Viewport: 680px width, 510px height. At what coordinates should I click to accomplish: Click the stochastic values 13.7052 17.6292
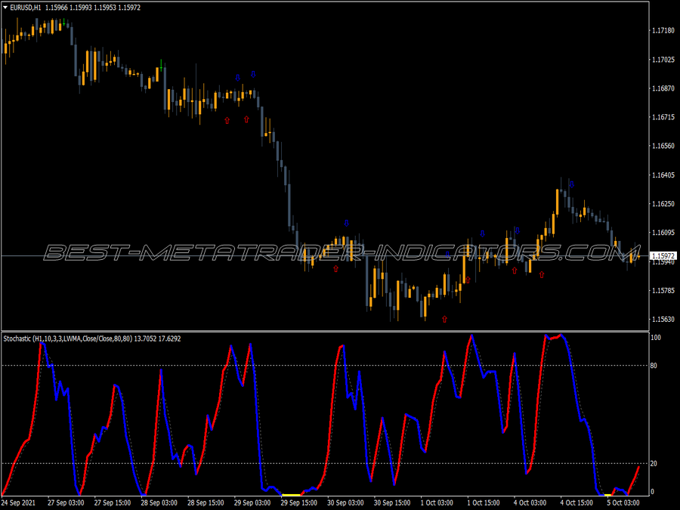tap(157, 338)
